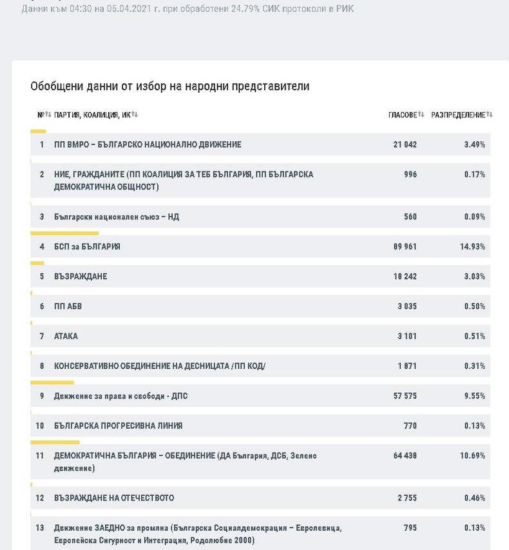Click the РАЗПРЕДЕЛЕНИЕ column header text

tap(458, 115)
